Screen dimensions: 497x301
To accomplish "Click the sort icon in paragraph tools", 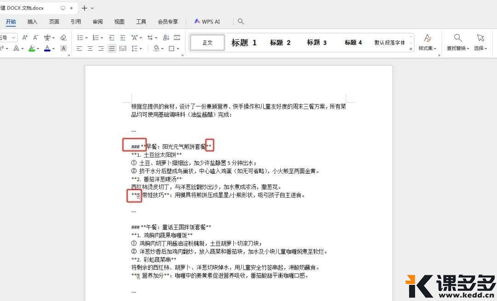I will point(166,37).
